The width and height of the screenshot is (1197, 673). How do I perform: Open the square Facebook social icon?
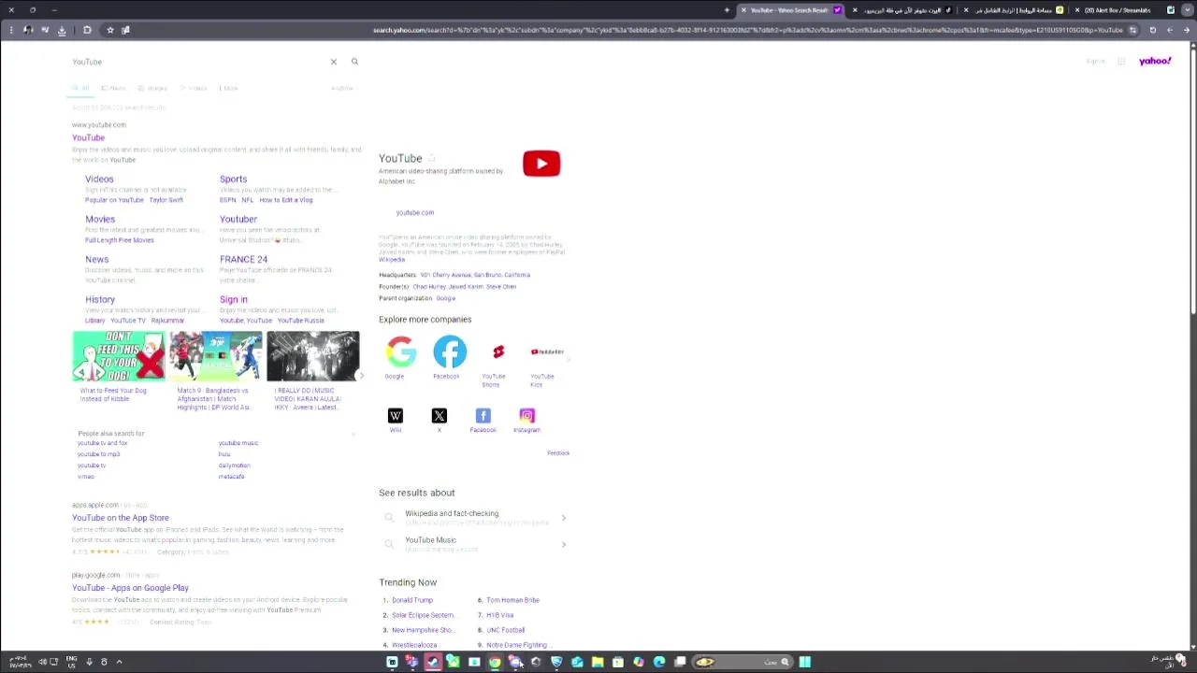click(483, 416)
